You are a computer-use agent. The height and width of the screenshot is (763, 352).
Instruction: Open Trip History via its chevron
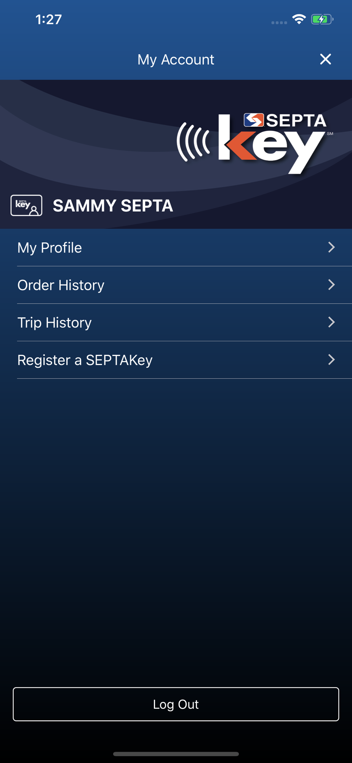coord(331,322)
